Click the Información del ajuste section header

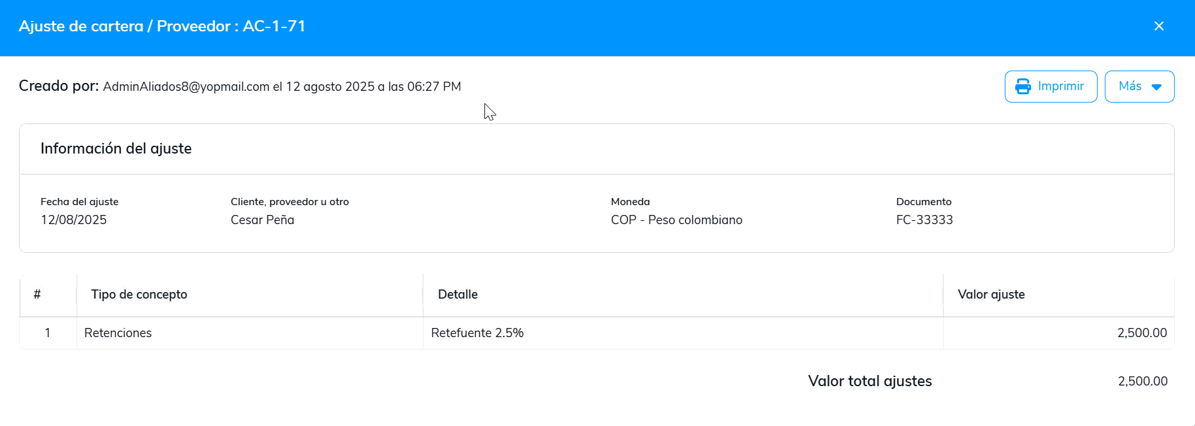pyautogui.click(x=116, y=149)
